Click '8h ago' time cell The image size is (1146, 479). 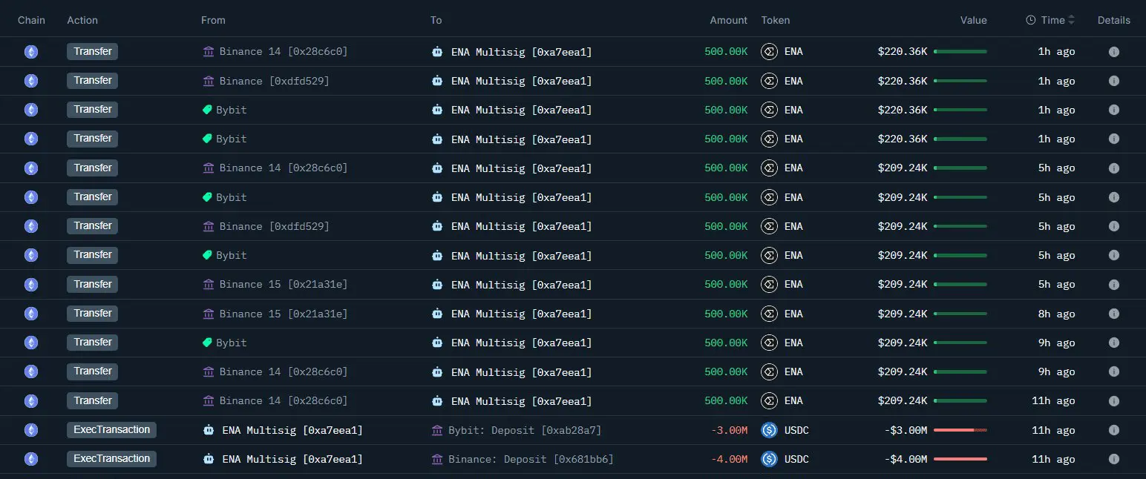[1056, 314]
